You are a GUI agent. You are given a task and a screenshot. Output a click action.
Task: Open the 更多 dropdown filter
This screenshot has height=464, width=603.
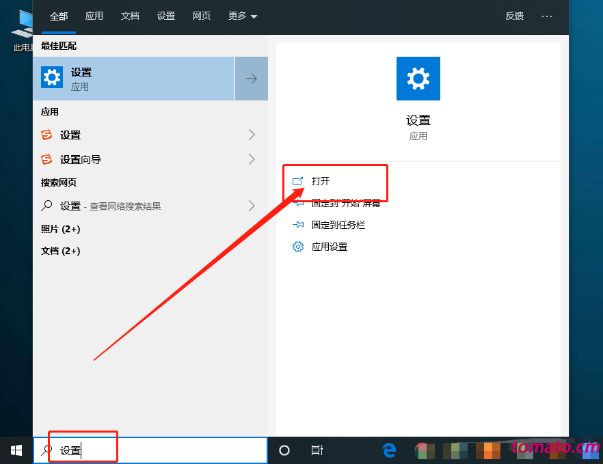pyautogui.click(x=242, y=16)
